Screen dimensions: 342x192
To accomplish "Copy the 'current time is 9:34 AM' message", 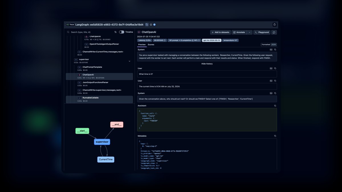I will coord(275,81).
